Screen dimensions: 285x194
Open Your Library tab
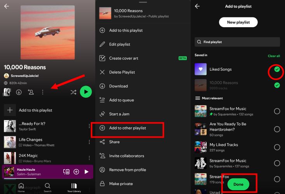(74, 187)
